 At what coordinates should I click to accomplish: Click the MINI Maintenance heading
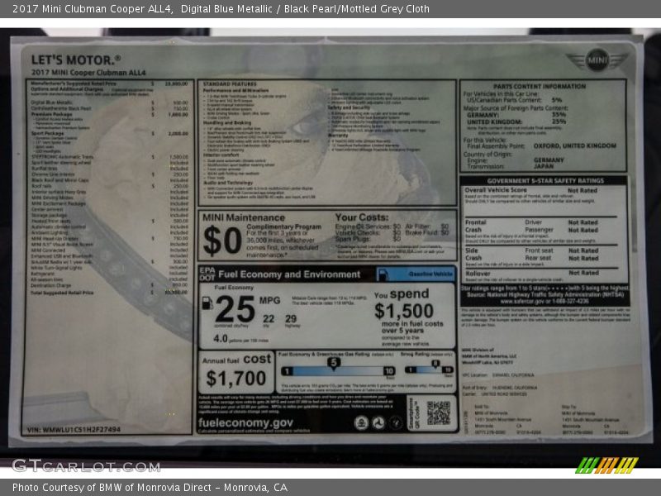[244, 217]
